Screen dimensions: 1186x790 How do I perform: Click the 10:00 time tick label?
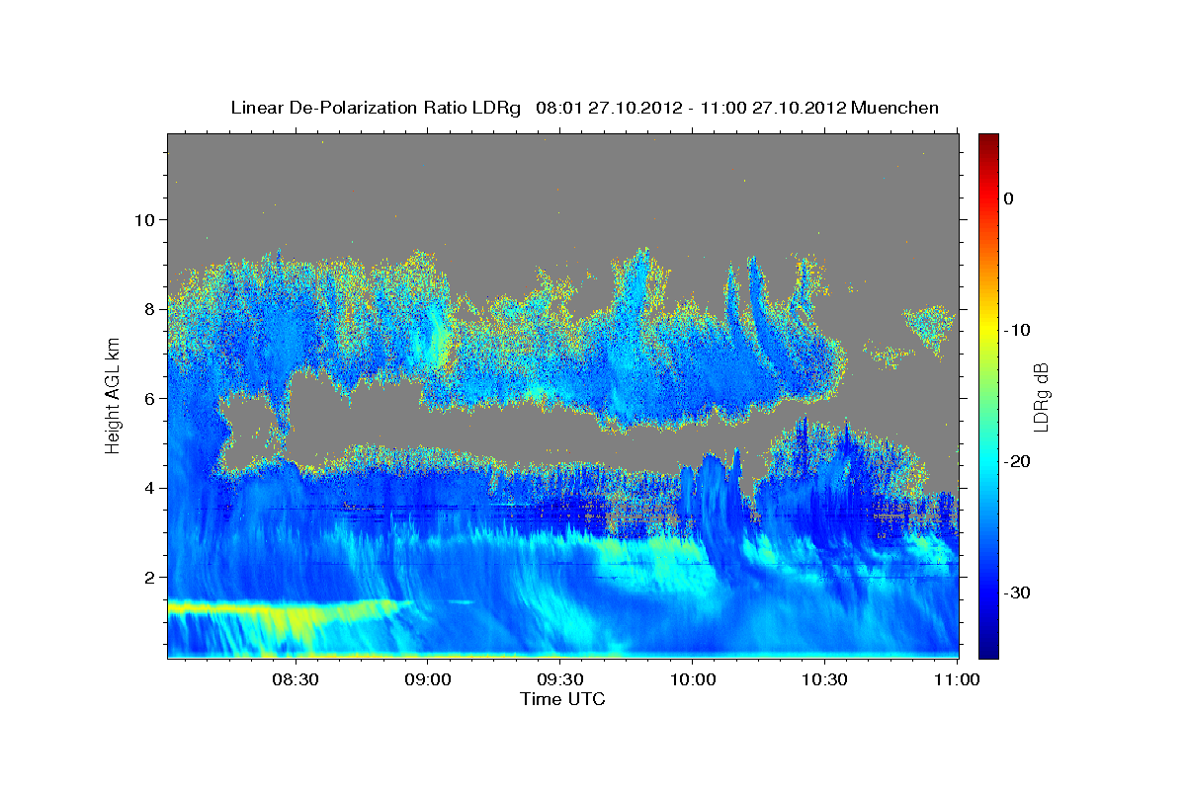[x=692, y=679]
